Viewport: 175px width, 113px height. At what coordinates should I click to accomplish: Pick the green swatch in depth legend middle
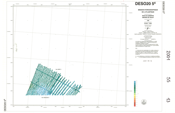tap(135, 93)
